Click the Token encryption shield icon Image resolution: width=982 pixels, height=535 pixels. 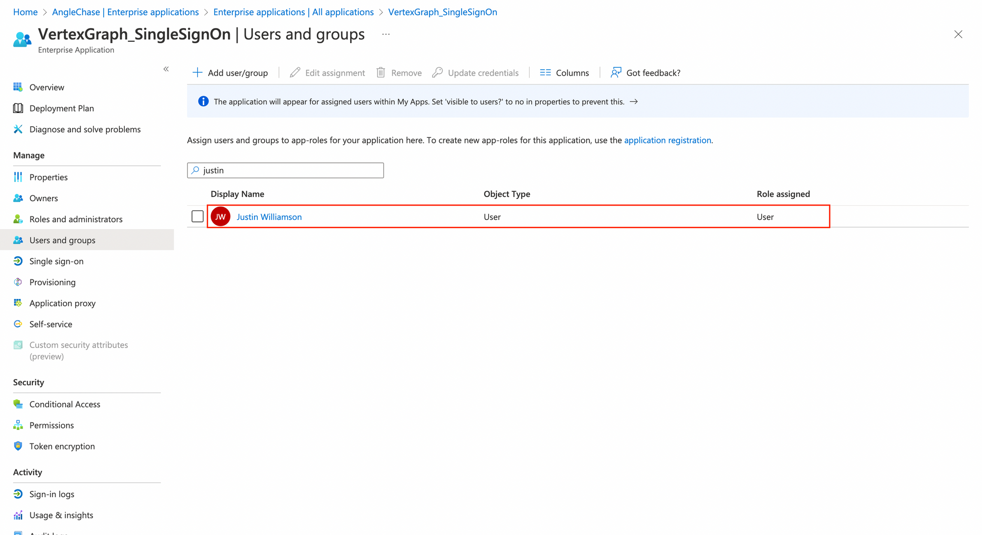(x=18, y=446)
